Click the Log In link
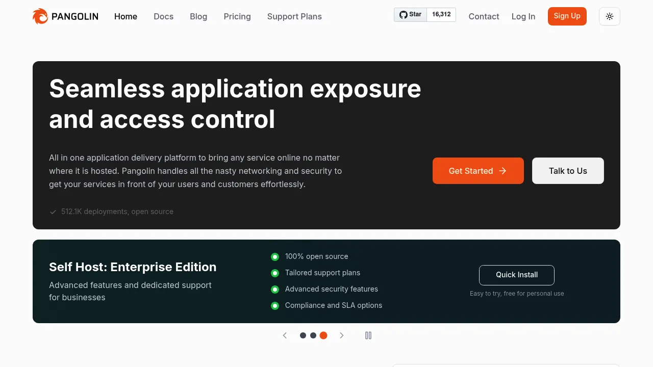Viewport: 653px width, 367px height. pyautogui.click(x=523, y=16)
